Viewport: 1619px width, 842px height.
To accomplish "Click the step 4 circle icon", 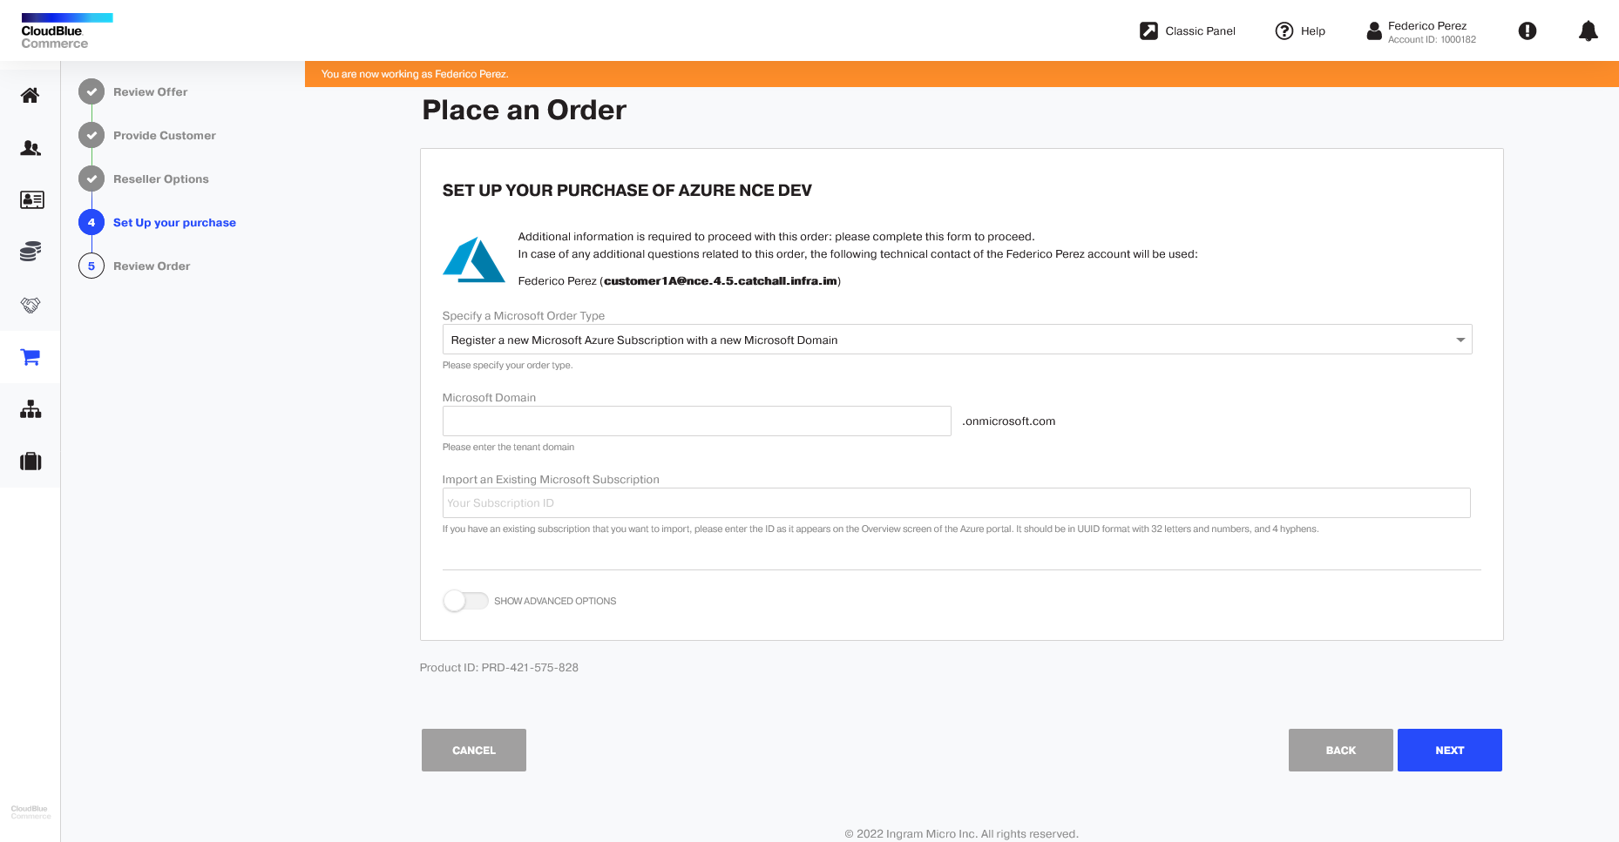I will click(91, 222).
